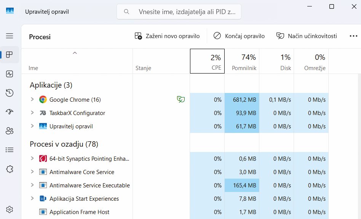The width and height of the screenshot is (361, 219).
Task: Sort by the Stanje column header
Action: [x=161, y=61]
